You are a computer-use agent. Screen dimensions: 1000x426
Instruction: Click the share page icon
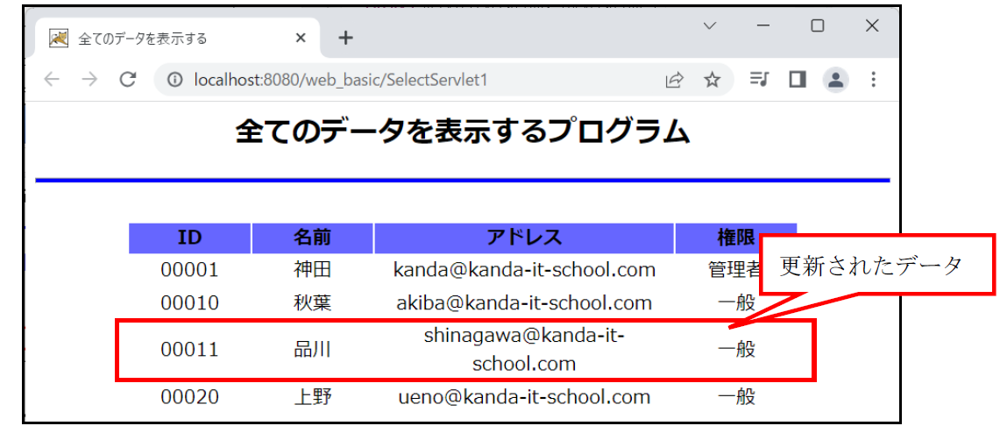click(674, 80)
